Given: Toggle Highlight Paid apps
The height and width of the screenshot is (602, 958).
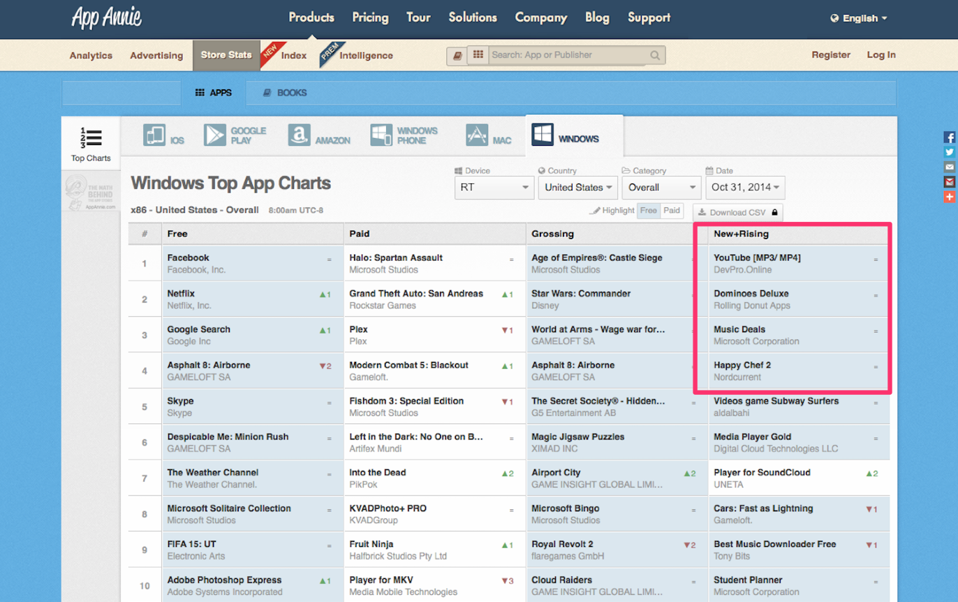Looking at the screenshot, I should (x=672, y=211).
